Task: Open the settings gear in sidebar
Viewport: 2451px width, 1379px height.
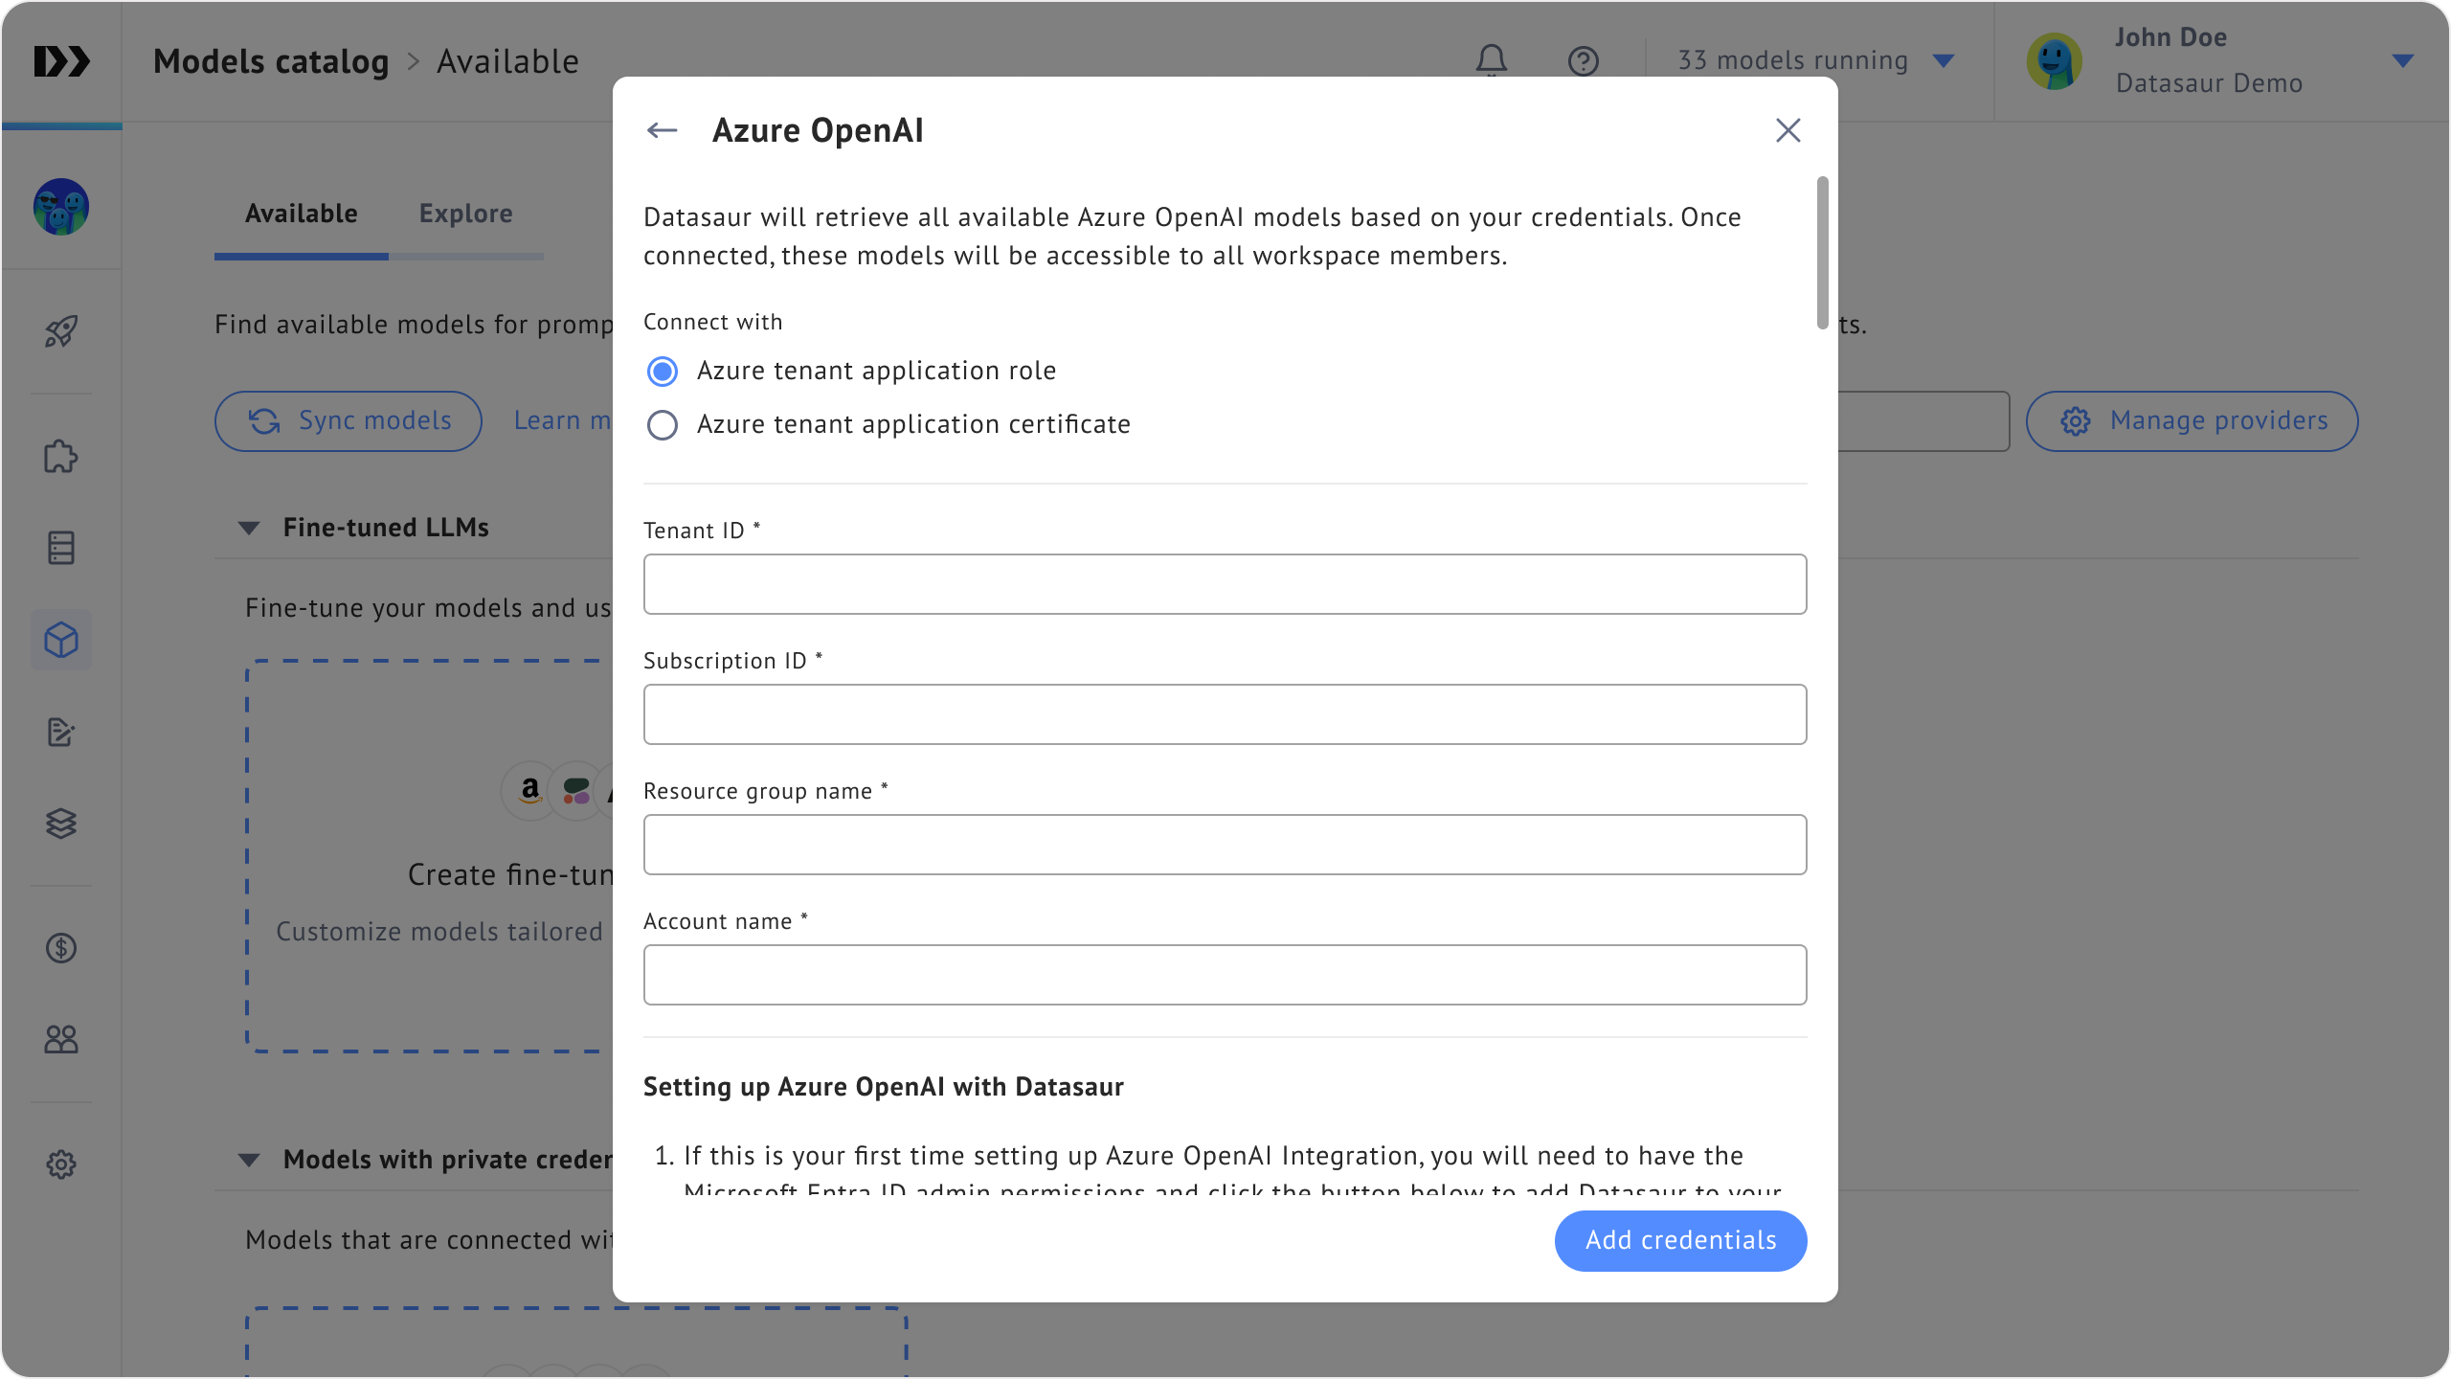Action: coord(61,1164)
